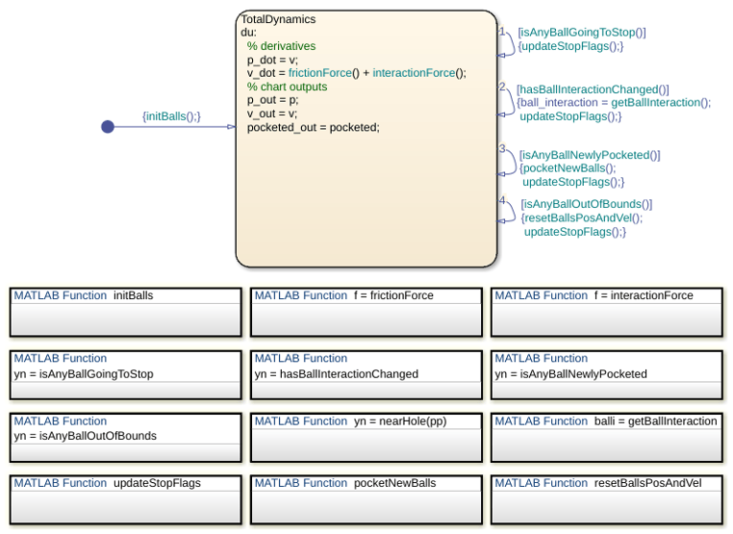
Task: Click self-transition arrow number 2
Action: (x=508, y=101)
